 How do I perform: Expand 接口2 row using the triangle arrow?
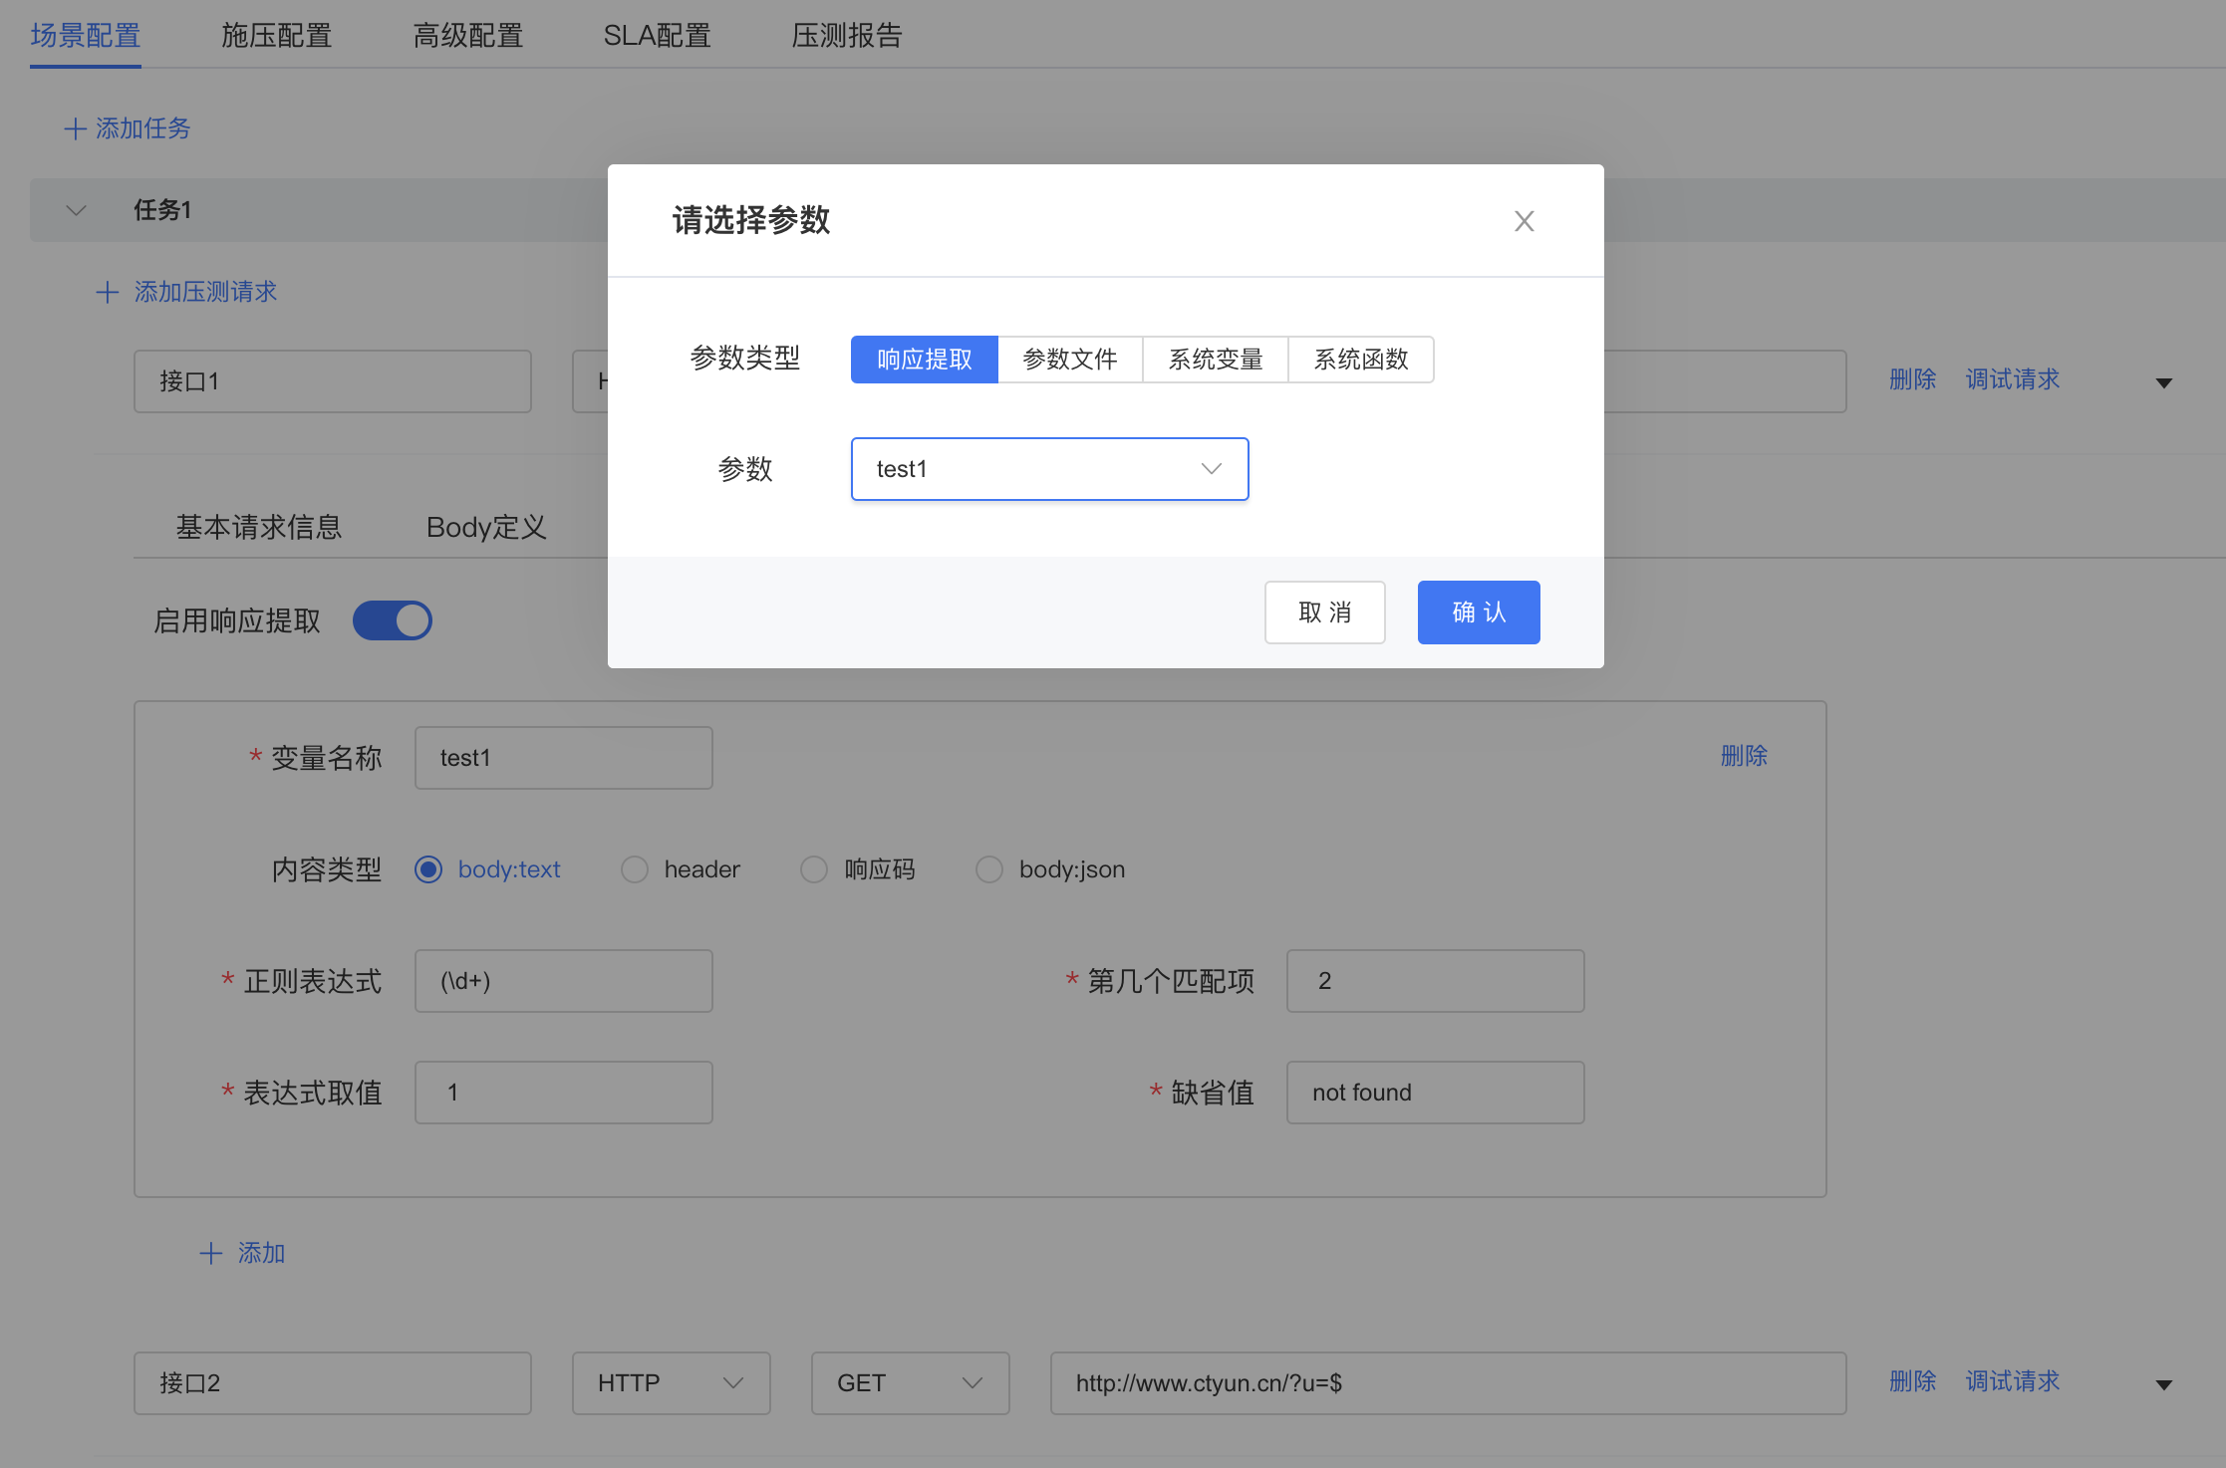click(2163, 1384)
